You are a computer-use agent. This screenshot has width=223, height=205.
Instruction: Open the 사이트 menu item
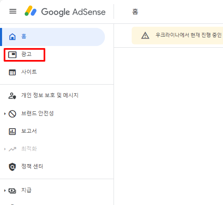pyautogui.click(x=29, y=72)
